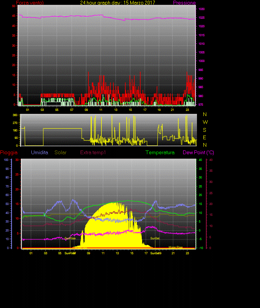The height and width of the screenshot is (308, 260).
Task: Click the E compass direction label
Action: [x=204, y=137]
